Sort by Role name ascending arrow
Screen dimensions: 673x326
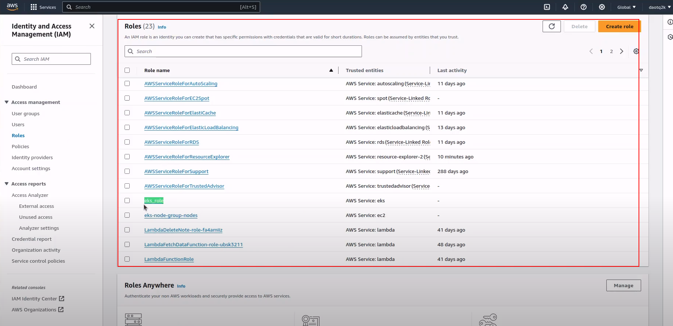tap(331, 70)
